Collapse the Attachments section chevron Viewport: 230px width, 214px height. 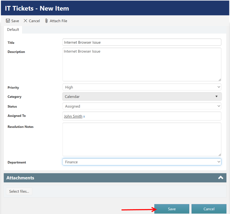[x=221, y=178]
